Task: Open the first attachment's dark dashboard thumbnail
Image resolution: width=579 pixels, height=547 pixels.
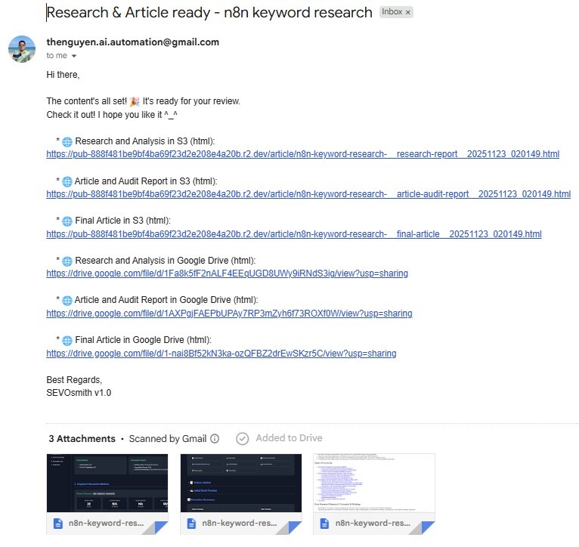Action: (107, 483)
